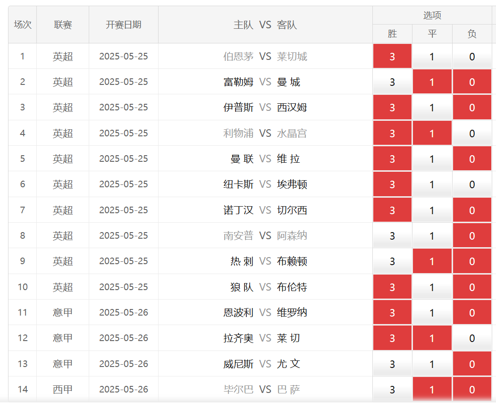Unselect draw option 1 for 富勒姆 VS 曼城
Screen dimensions: 496x409
[x=432, y=82]
